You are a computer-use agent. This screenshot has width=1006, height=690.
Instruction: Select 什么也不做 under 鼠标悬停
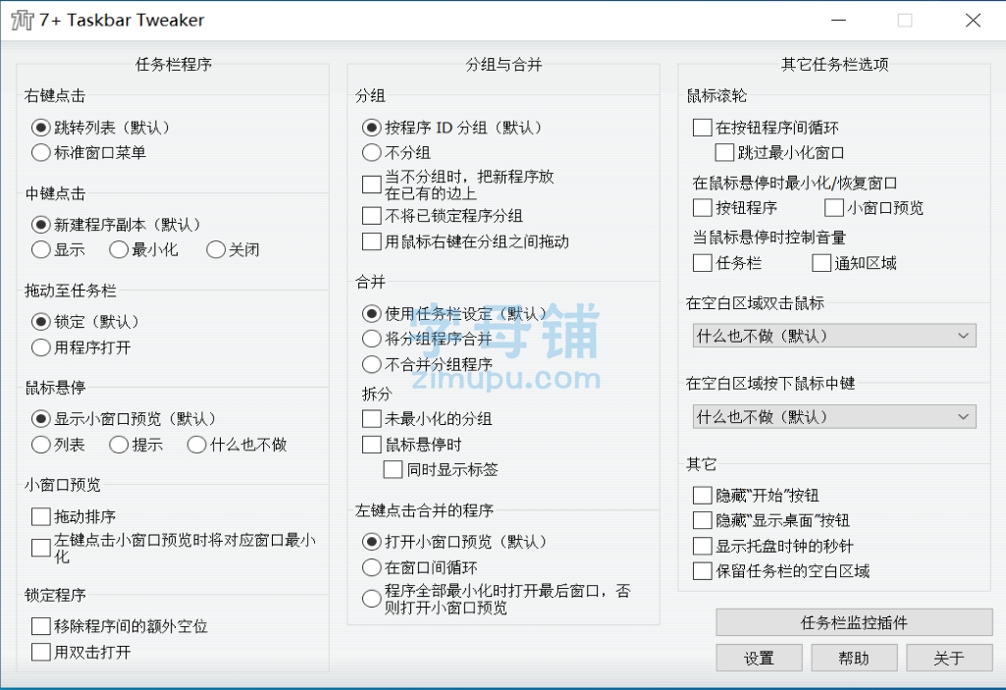click(x=196, y=445)
